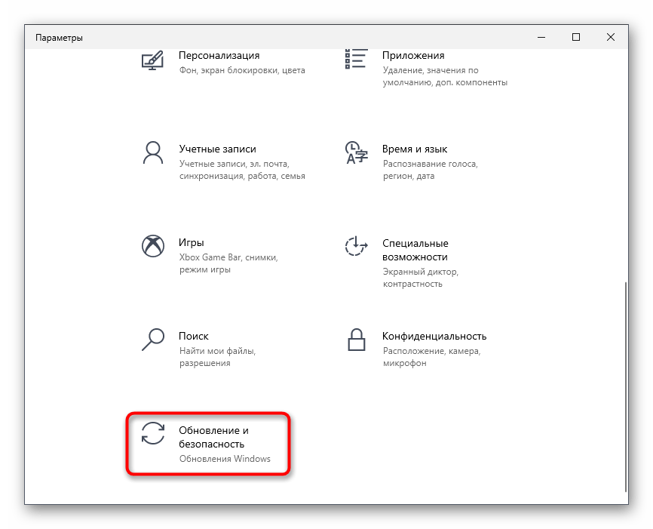This screenshot has width=653, height=529.
Task: Select the Время и язык heading
Action: 415,149
